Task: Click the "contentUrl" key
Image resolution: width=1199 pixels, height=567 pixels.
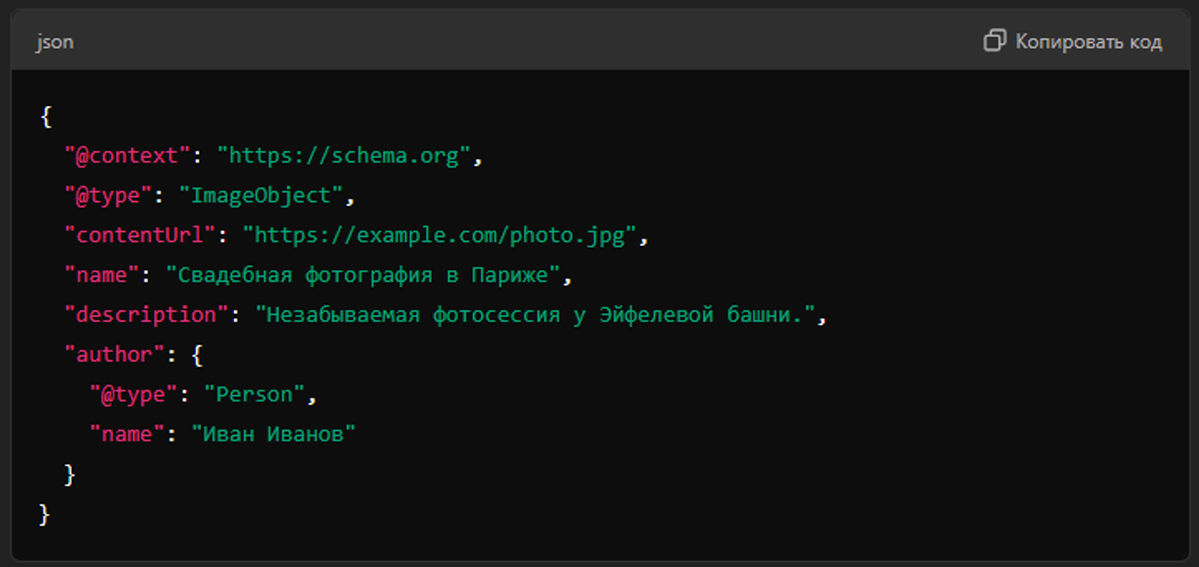Action: coord(140,235)
